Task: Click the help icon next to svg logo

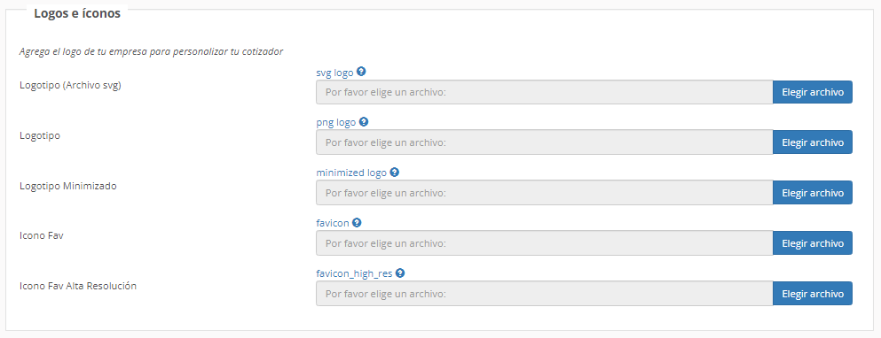Action: pos(361,72)
